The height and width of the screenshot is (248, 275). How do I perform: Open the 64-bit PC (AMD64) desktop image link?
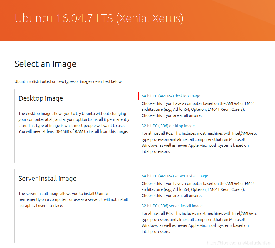(x=171, y=96)
